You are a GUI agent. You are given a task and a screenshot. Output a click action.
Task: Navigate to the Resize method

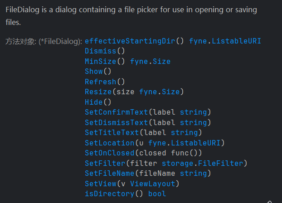point(98,92)
